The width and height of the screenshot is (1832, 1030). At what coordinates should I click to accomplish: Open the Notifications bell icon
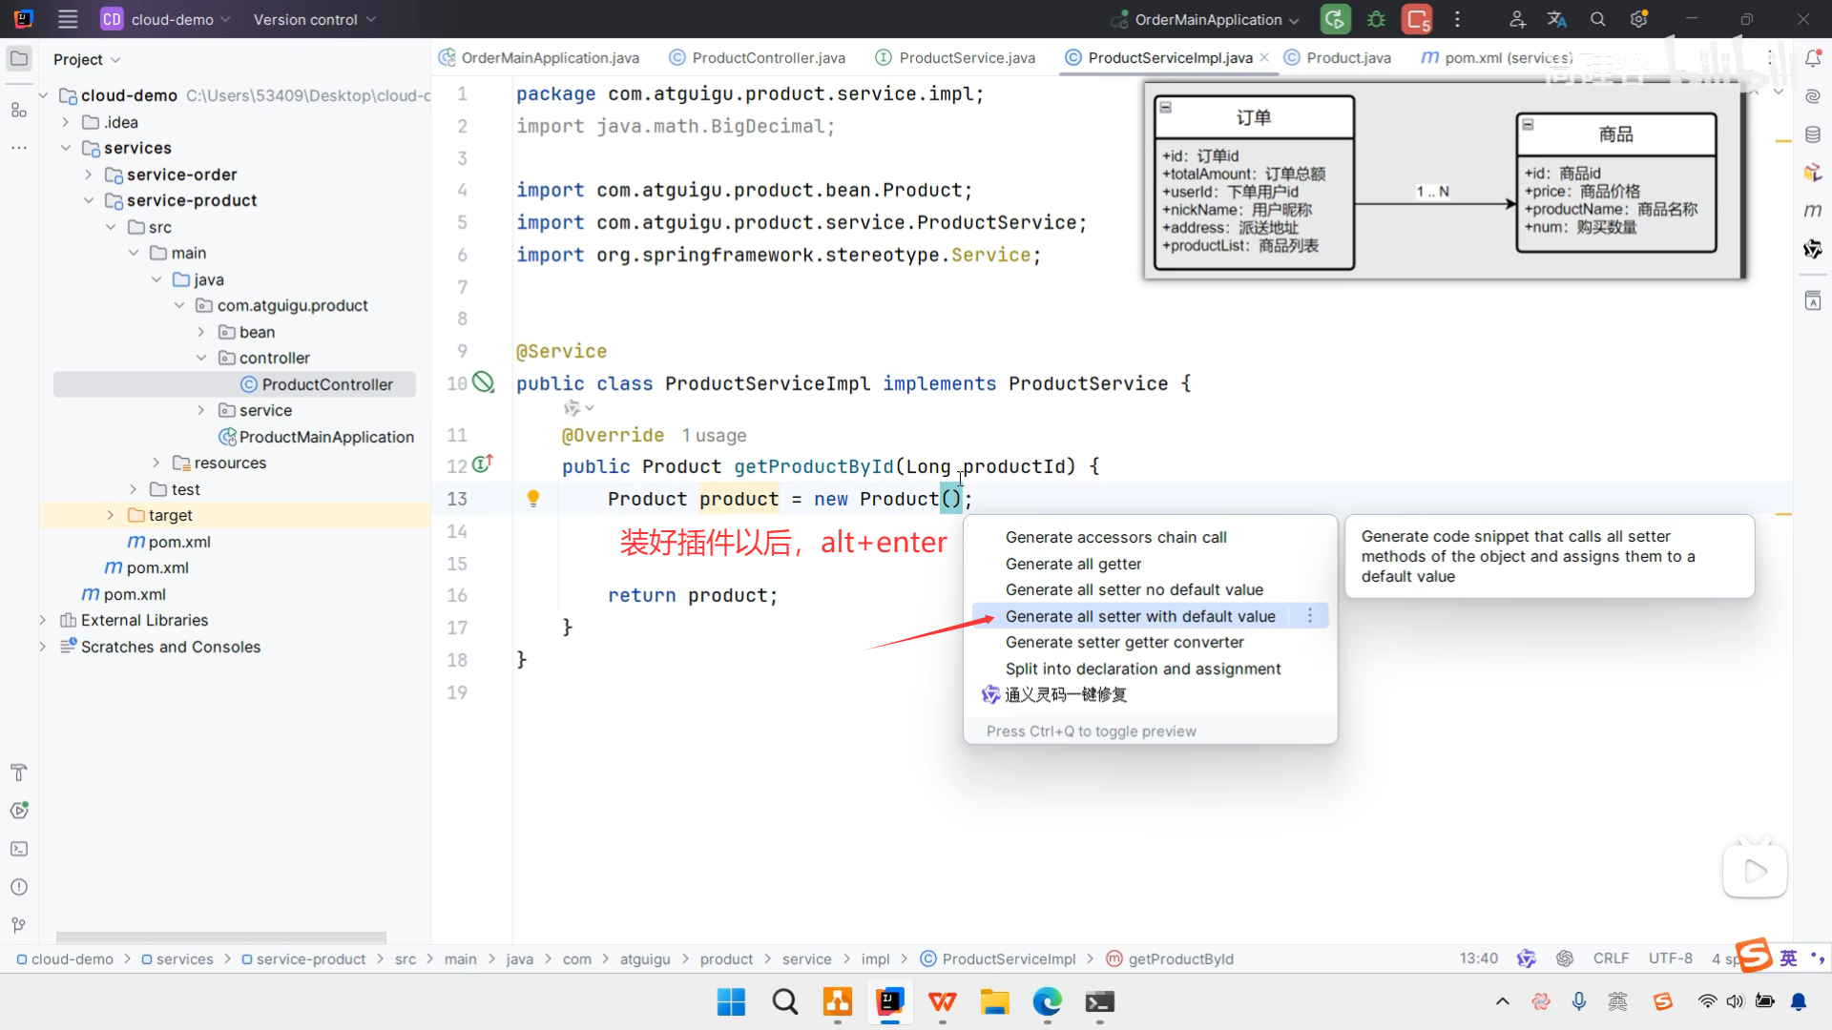point(1813,59)
